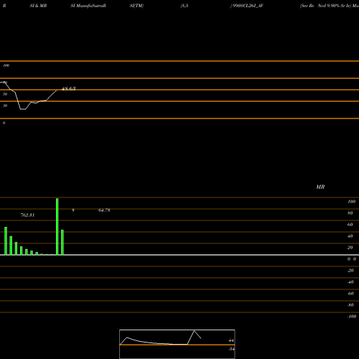Click the -54 label in mini chart
This screenshot has height=359, width=359.
coord(231,349)
